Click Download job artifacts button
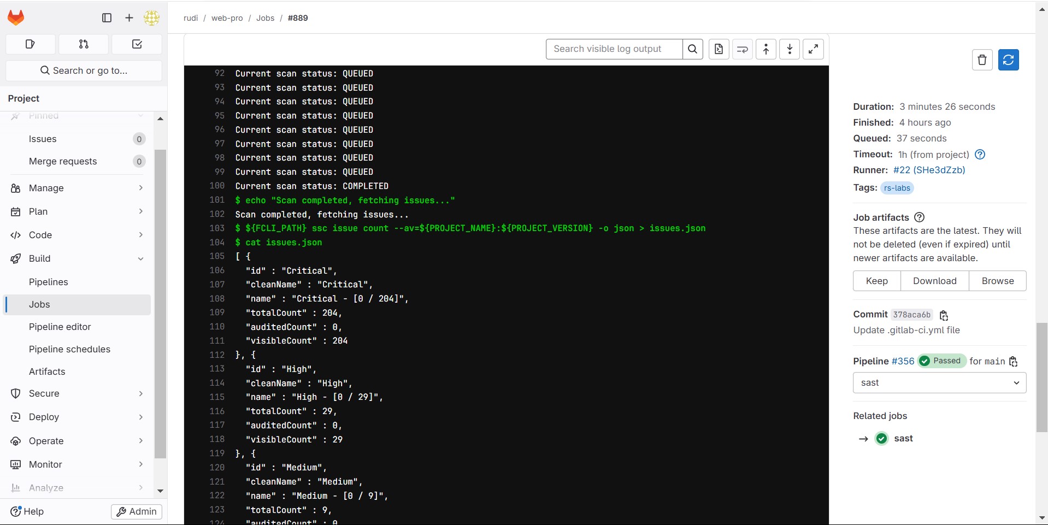Screen dimensions: 1048x525 point(934,281)
